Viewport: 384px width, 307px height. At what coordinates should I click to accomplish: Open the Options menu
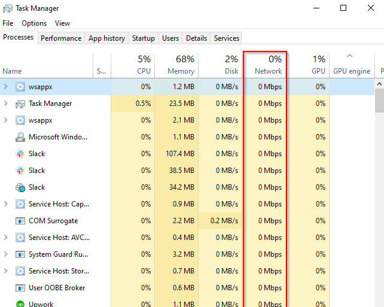coord(34,23)
